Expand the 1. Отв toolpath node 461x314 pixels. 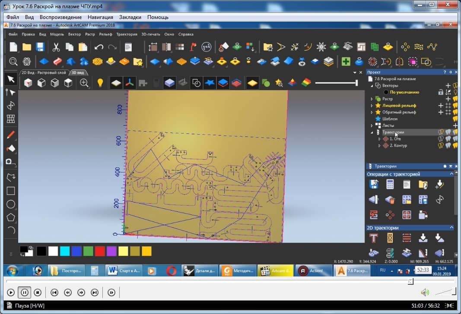tap(379, 139)
